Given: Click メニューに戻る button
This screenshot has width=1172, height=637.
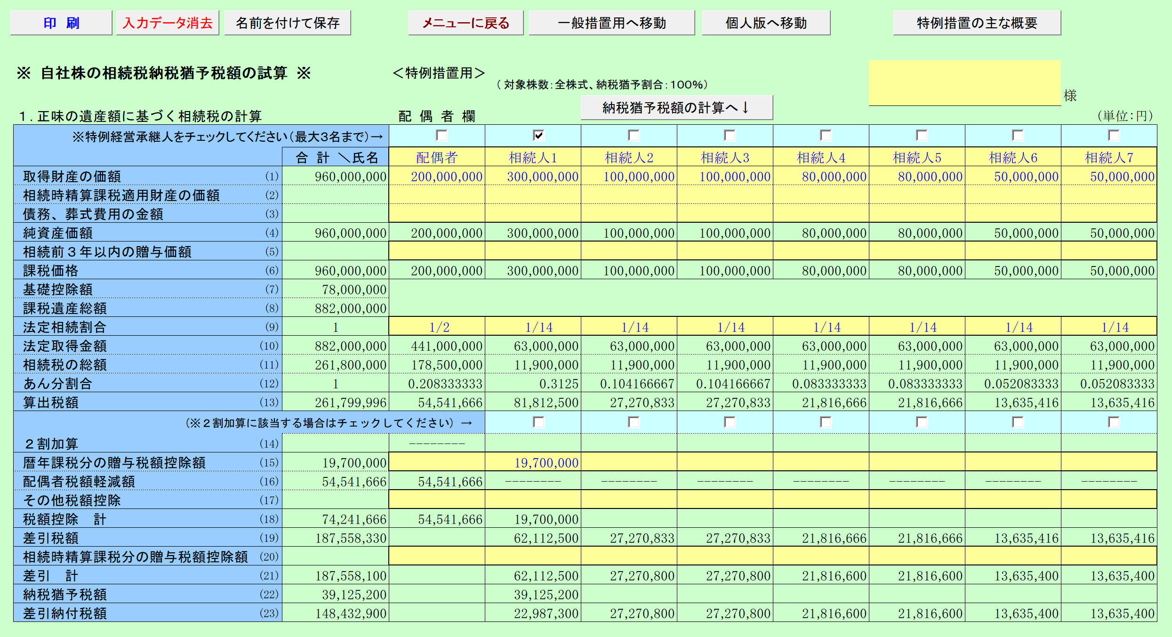Looking at the screenshot, I should pos(466,23).
